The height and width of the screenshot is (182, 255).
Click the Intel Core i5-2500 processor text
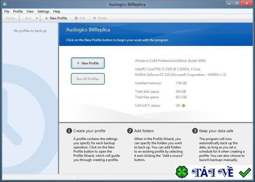[168, 69]
